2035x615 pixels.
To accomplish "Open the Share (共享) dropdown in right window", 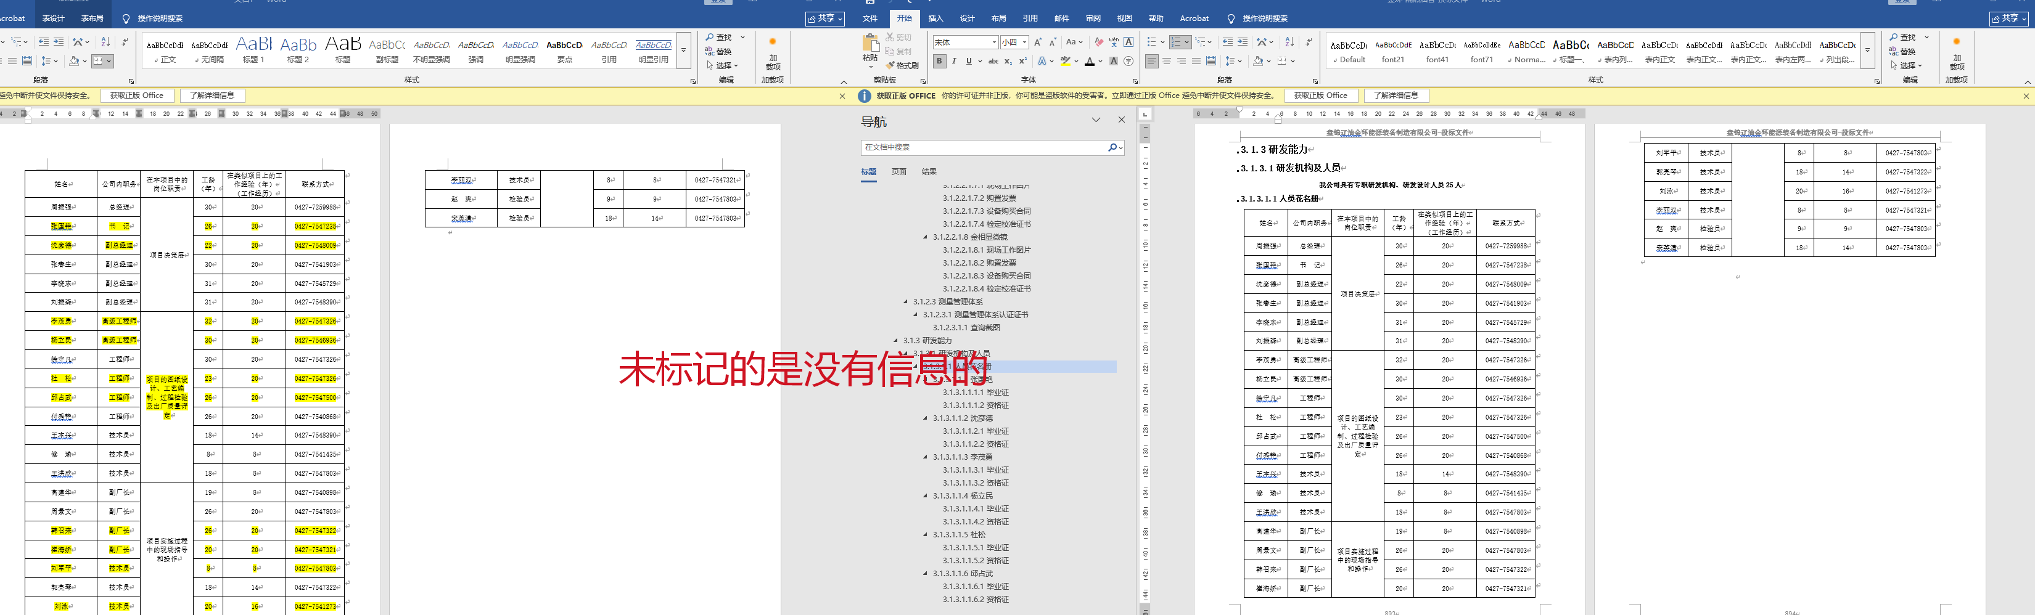I will tap(2008, 18).
